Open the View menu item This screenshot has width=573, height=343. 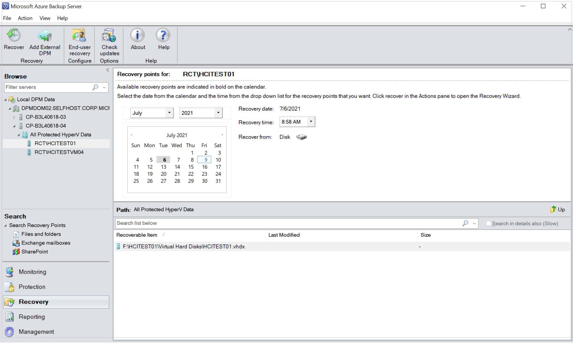click(44, 18)
